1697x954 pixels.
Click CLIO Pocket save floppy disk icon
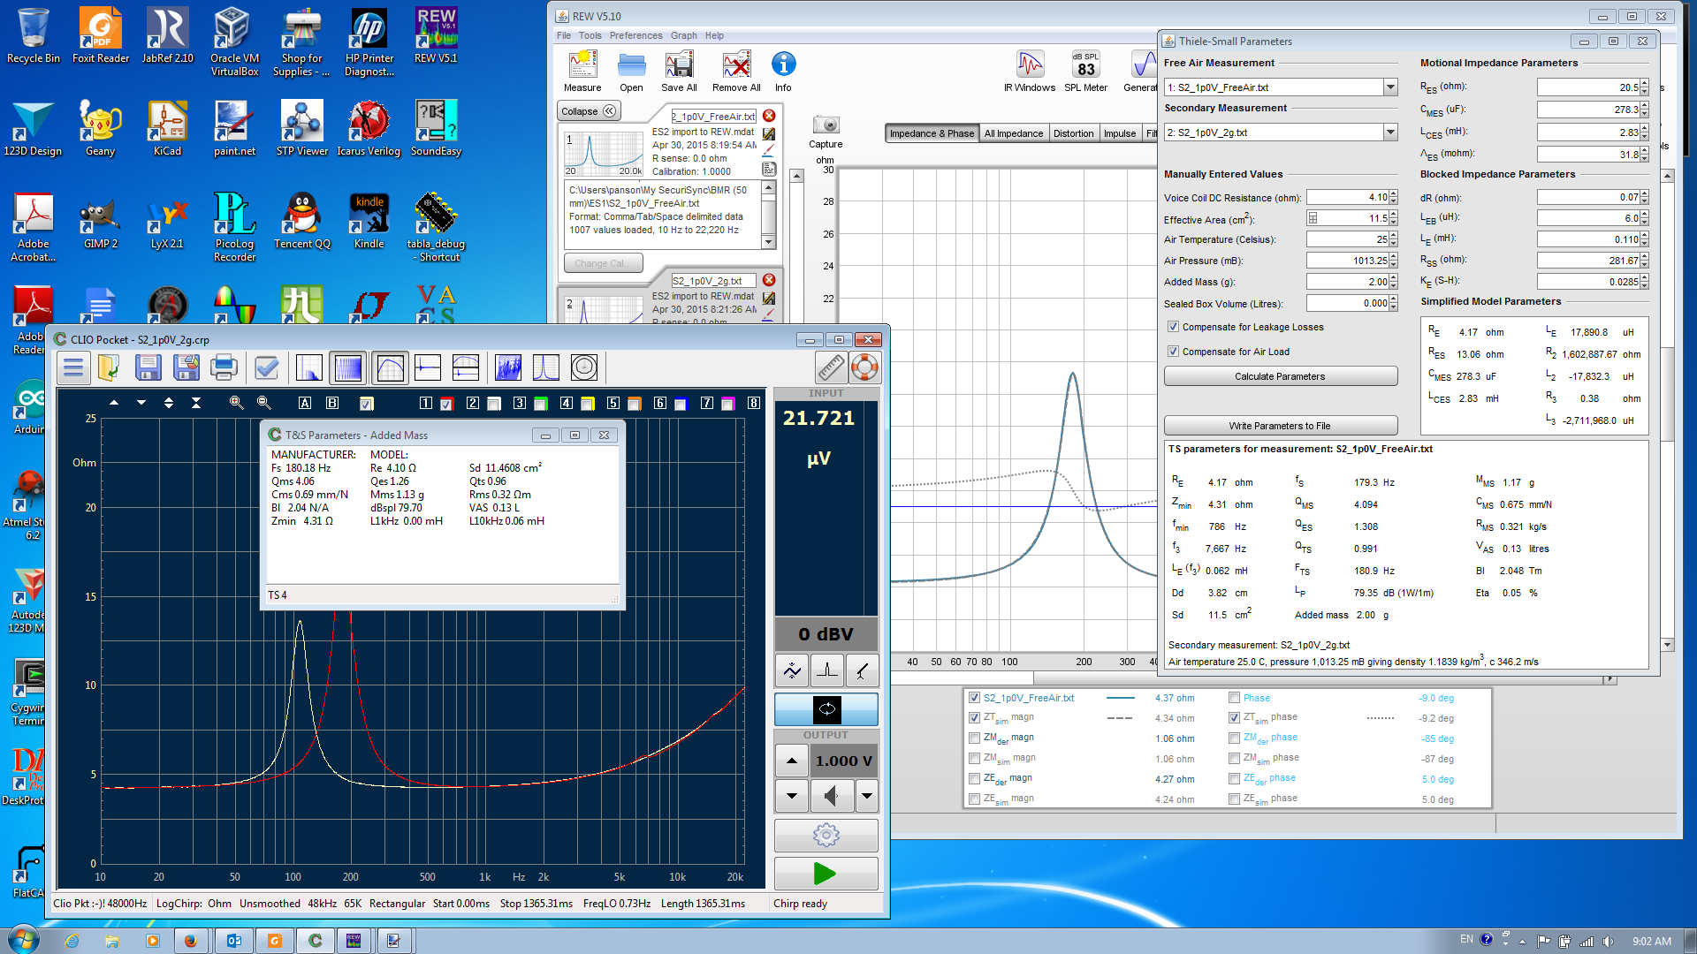[148, 367]
